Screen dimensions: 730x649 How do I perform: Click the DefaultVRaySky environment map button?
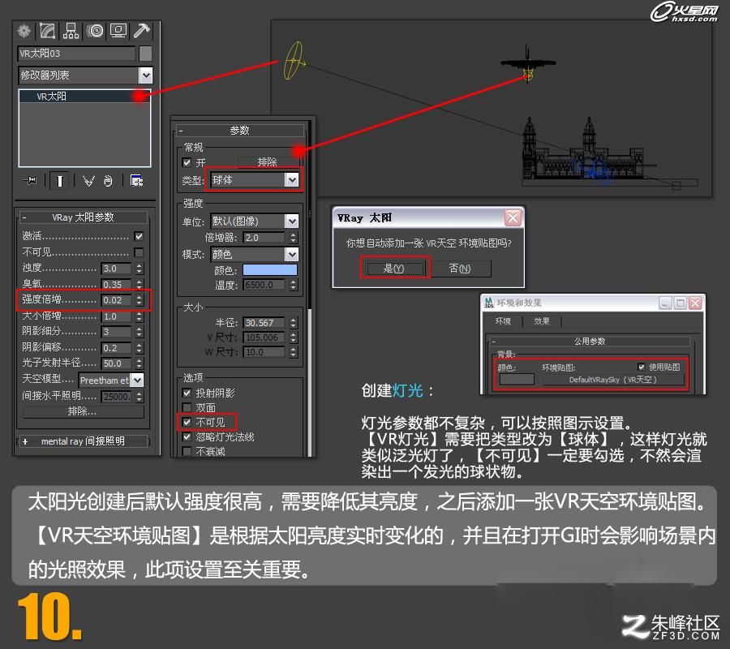(x=612, y=380)
